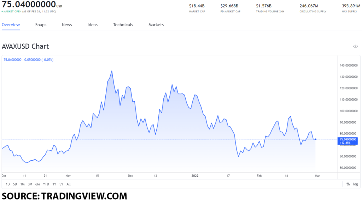Viewport: 362px width, 201px height.
Task: Open the embed chart code icon
Action: (x=355, y=46)
